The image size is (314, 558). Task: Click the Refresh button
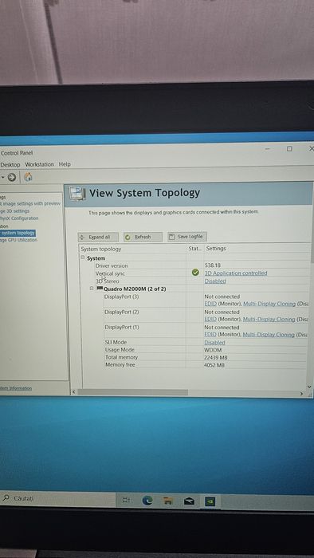(143, 237)
